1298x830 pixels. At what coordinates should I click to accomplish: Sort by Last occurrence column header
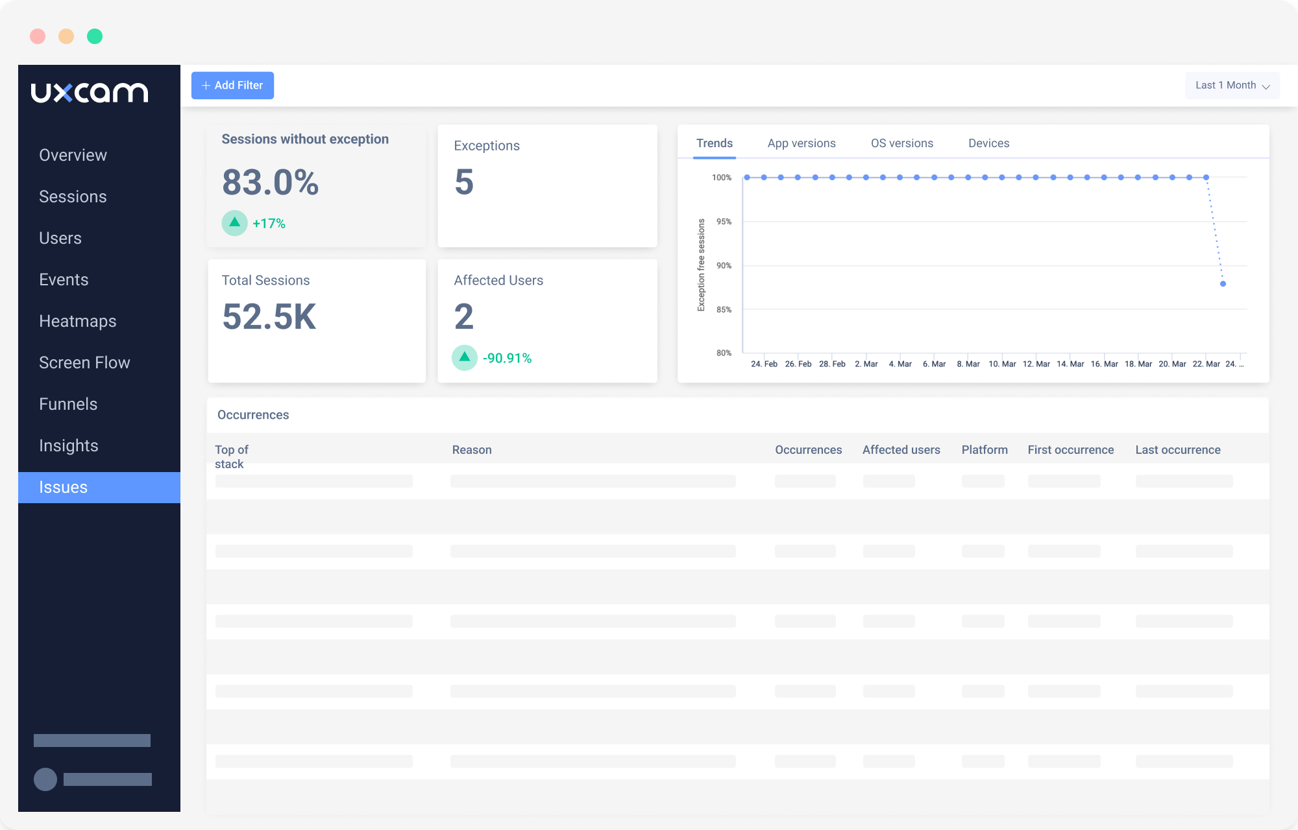point(1177,450)
